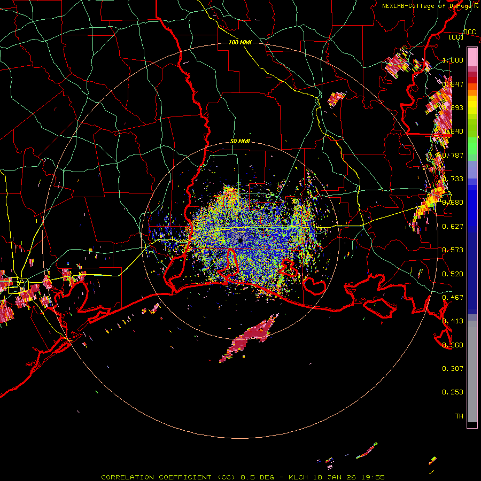Viewport: 481px width, 481px height.
Task: Click the [CC] legend heading
Action: pos(456,37)
